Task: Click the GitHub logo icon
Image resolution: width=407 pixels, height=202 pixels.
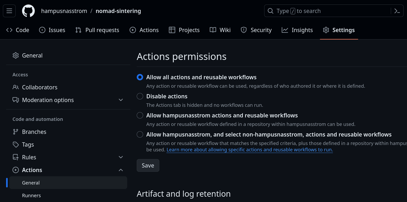Action: (28, 11)
